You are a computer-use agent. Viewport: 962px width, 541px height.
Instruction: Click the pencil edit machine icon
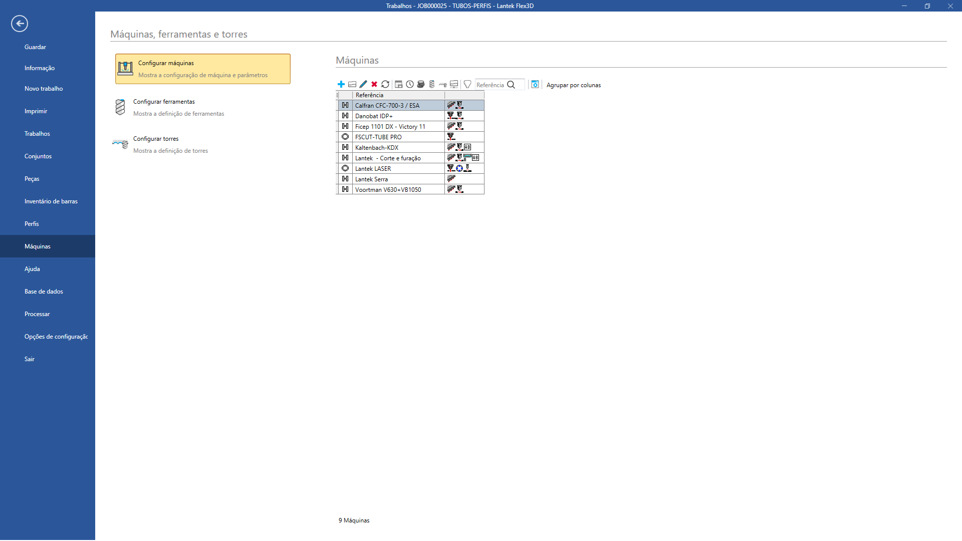click(363, 84)
